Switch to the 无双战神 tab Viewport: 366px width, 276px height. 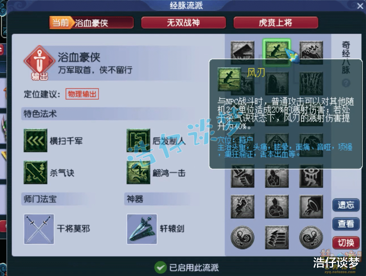pos(183,23)
